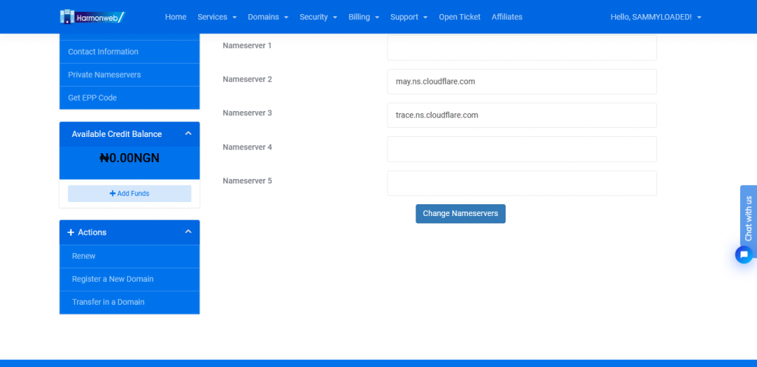
Task: Open Get EPP Code in sidebar
Action: [92, 98]
